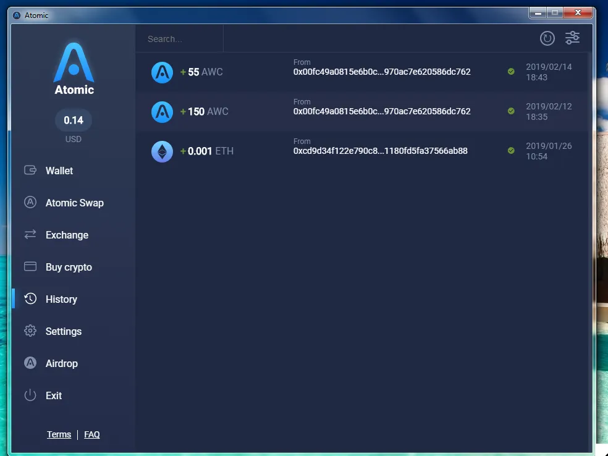The image size is (608, 456).
Task: Focus the Search input field
Action: [x=179, y=39]
